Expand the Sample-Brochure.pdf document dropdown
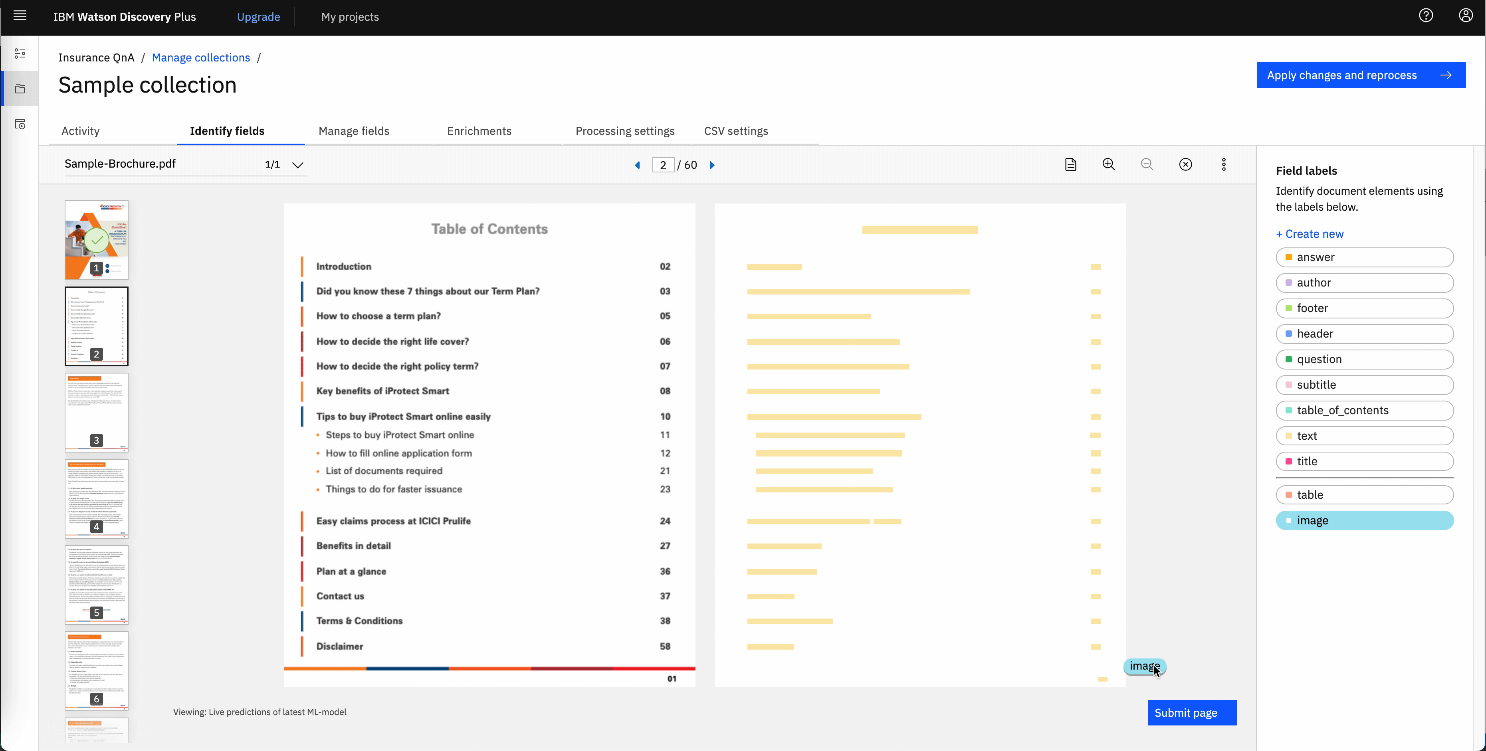Viewport: 1486px width, 751px height. [x=298, y=165]
